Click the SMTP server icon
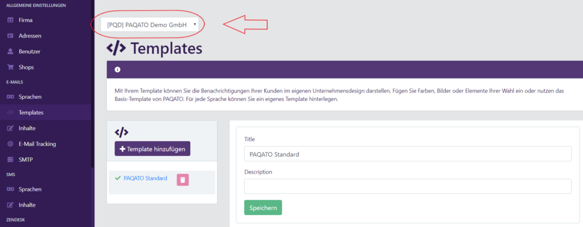This screenshot has height=227, width=583. (10, 160)
